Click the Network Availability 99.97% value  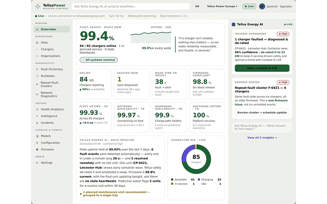tap(128, 115)
